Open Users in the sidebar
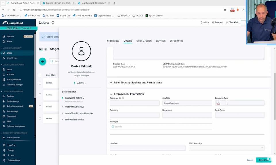The image size is (276, 165). tap(9, 53)
